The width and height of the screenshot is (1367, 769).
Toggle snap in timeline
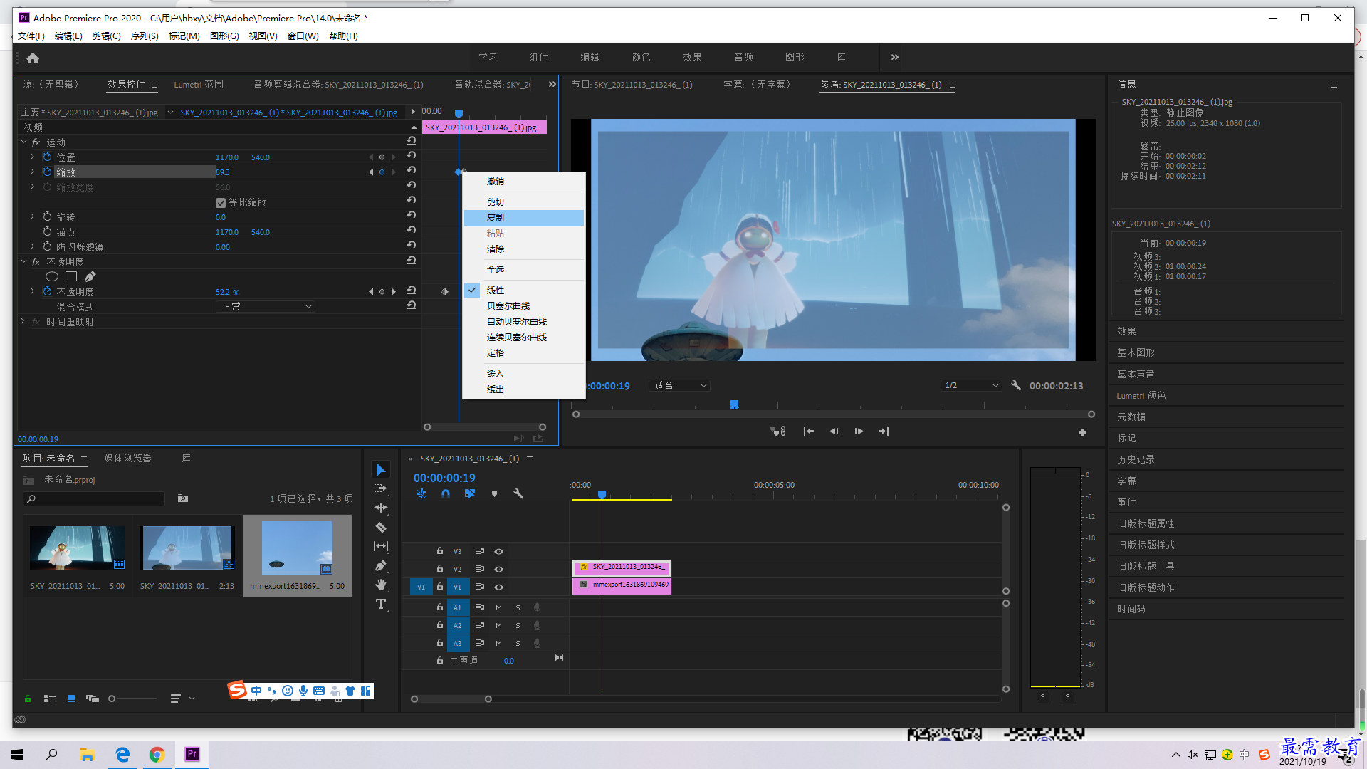tap(446, 493)
